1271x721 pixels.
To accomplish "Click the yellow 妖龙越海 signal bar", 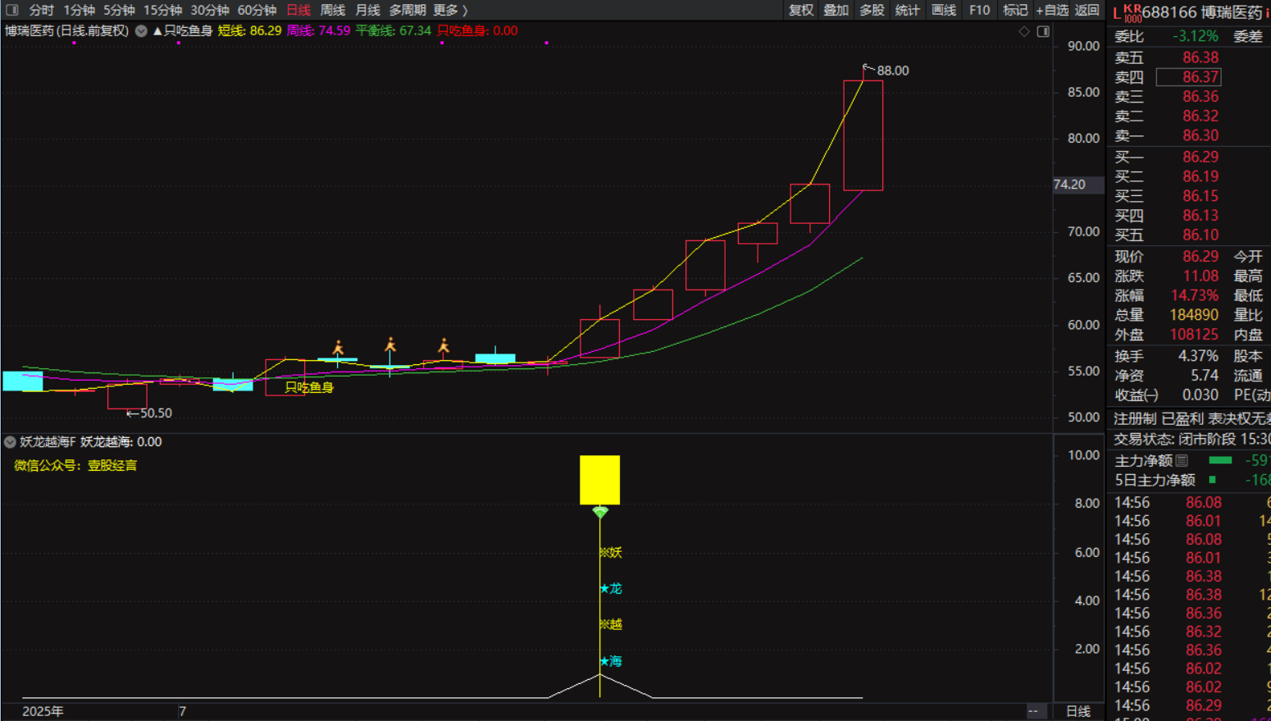I will point(599,480).
